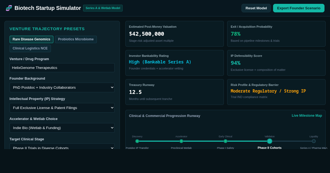Image resolution: width=330 pixels, height=173 pixels.
Task: Click the Early Clinical milestone marker
Action: pyautogui.click(x=226, y=141)
